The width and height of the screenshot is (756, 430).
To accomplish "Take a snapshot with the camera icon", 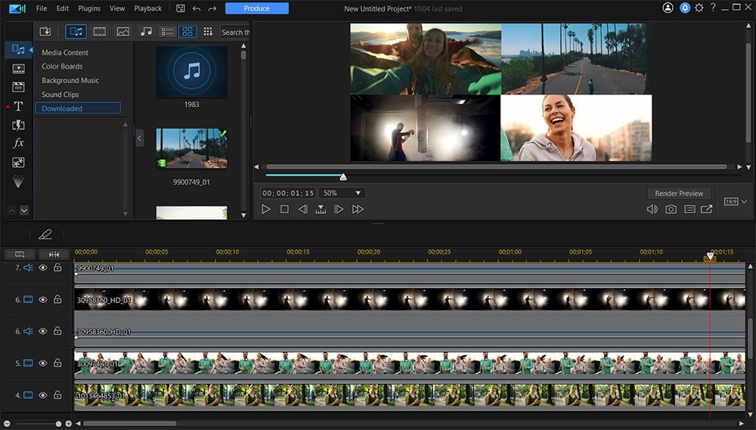I will pos(671,209).
